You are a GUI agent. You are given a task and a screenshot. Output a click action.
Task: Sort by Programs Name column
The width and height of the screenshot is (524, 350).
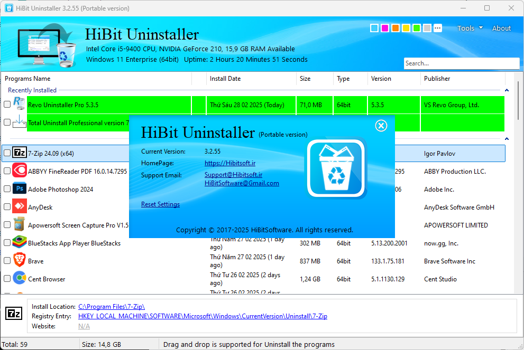[96, 79]
